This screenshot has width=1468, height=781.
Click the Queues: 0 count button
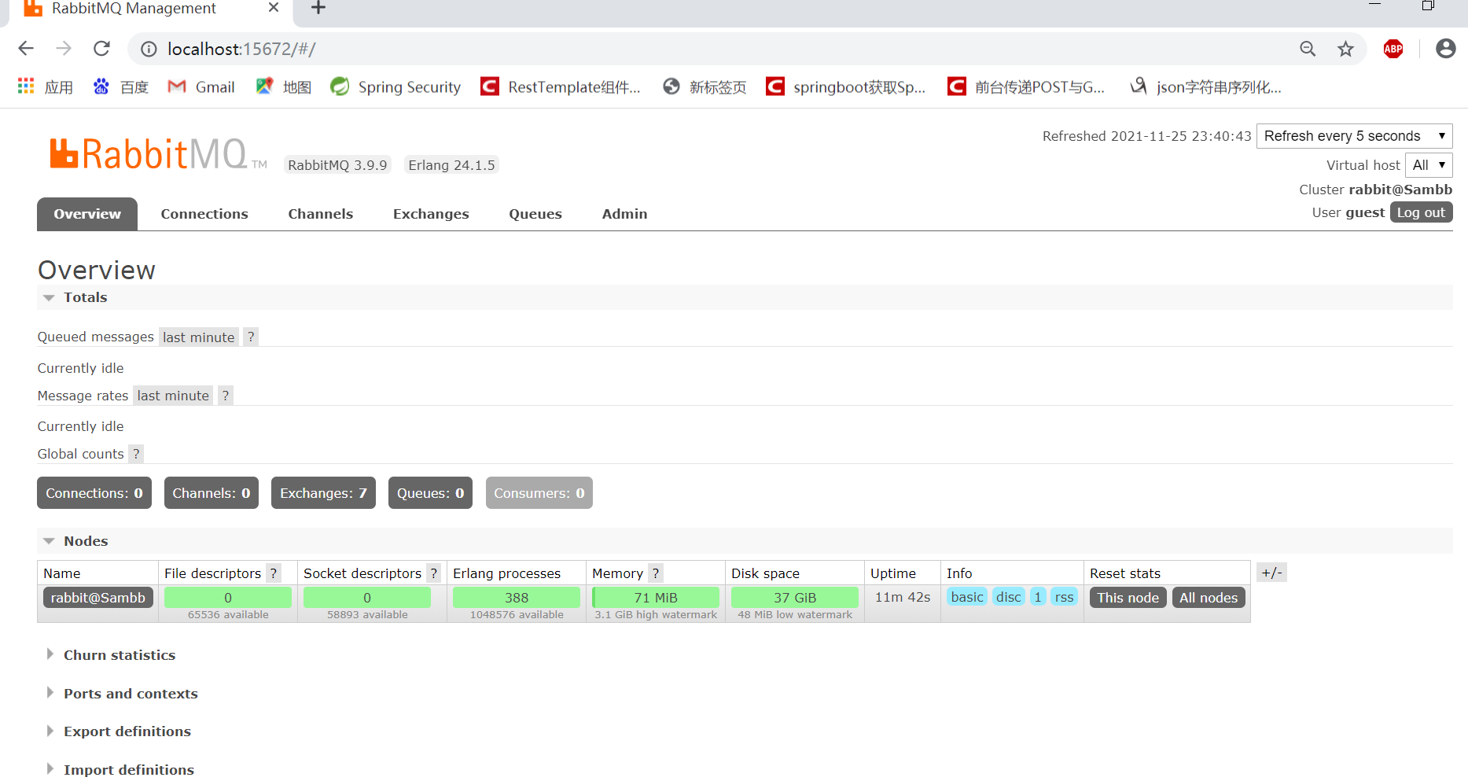(430, 493)
